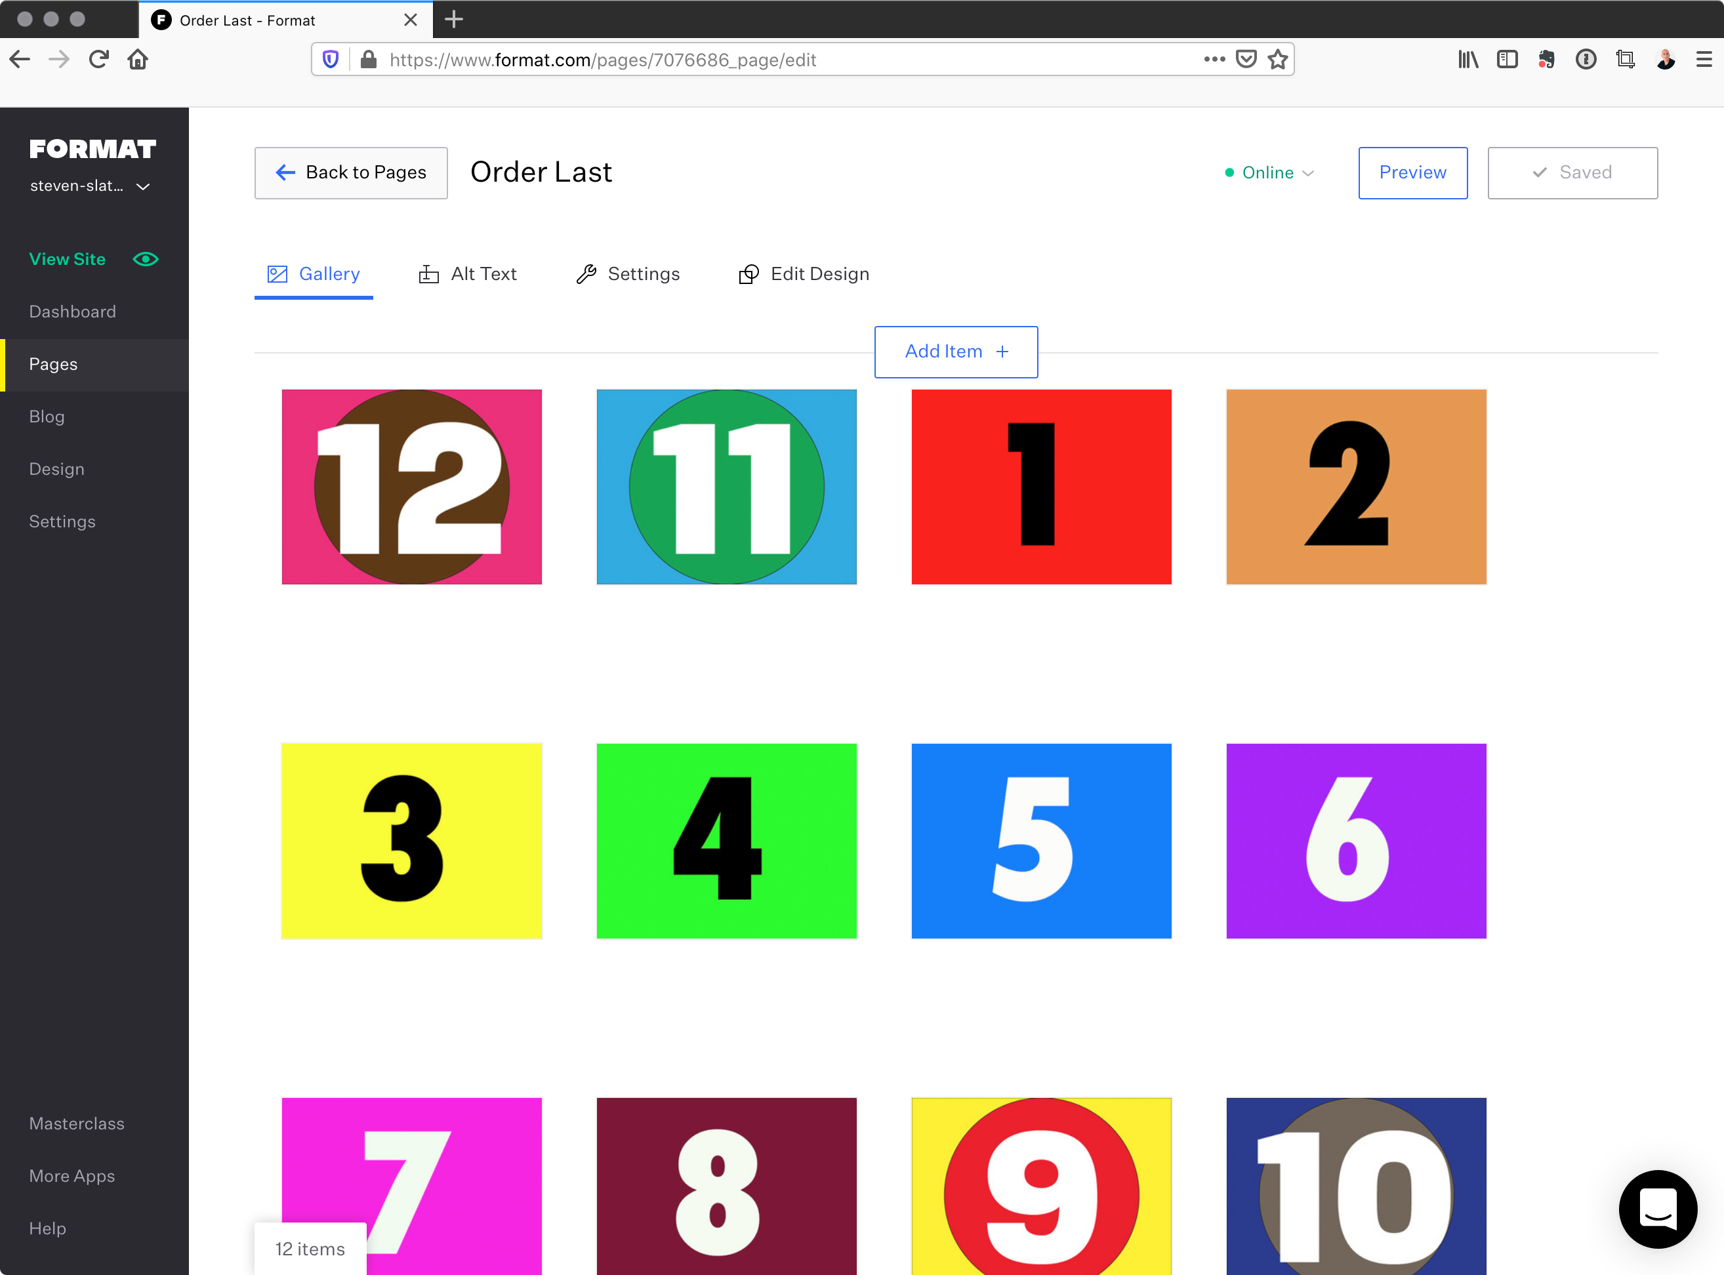
Task: Click the site security padlock icon
Action: point(369,60)
